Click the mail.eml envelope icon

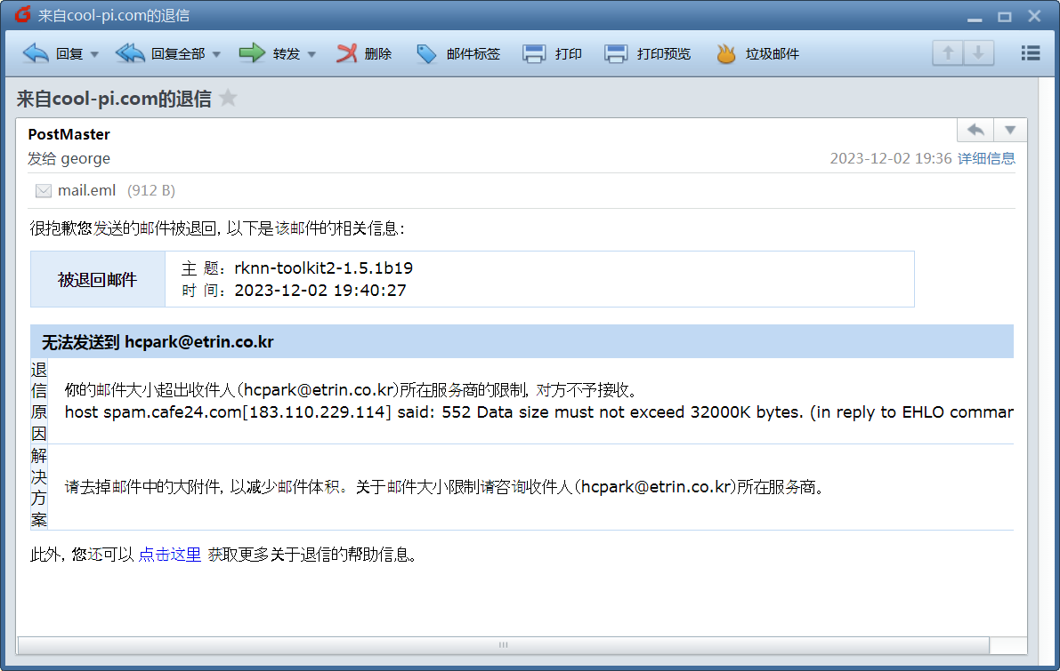(x=44, y=191)
